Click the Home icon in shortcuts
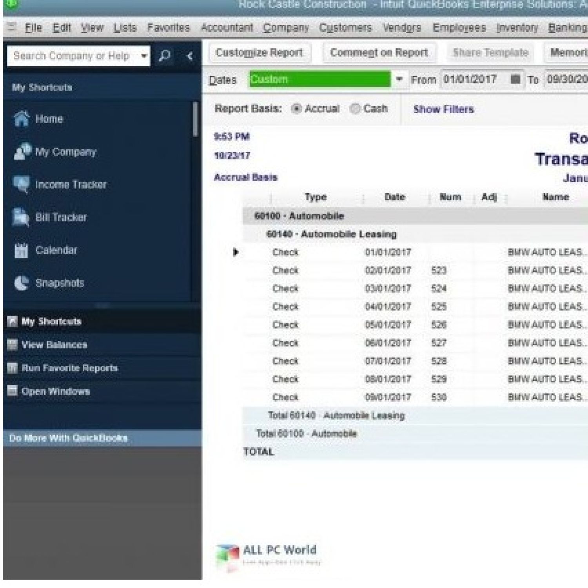This screenshot has width=588, height=588. tap(21, 119)
